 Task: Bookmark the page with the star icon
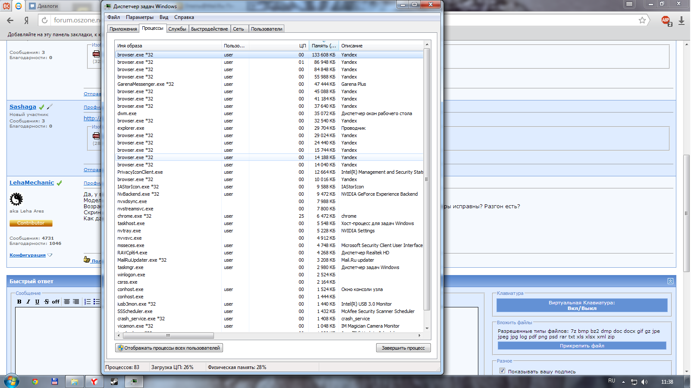(642, 20)
